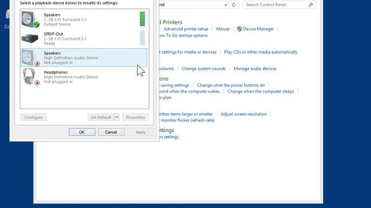371x208 pixels.
Task: Select 'Headphones' device name text
Action: 56,72
